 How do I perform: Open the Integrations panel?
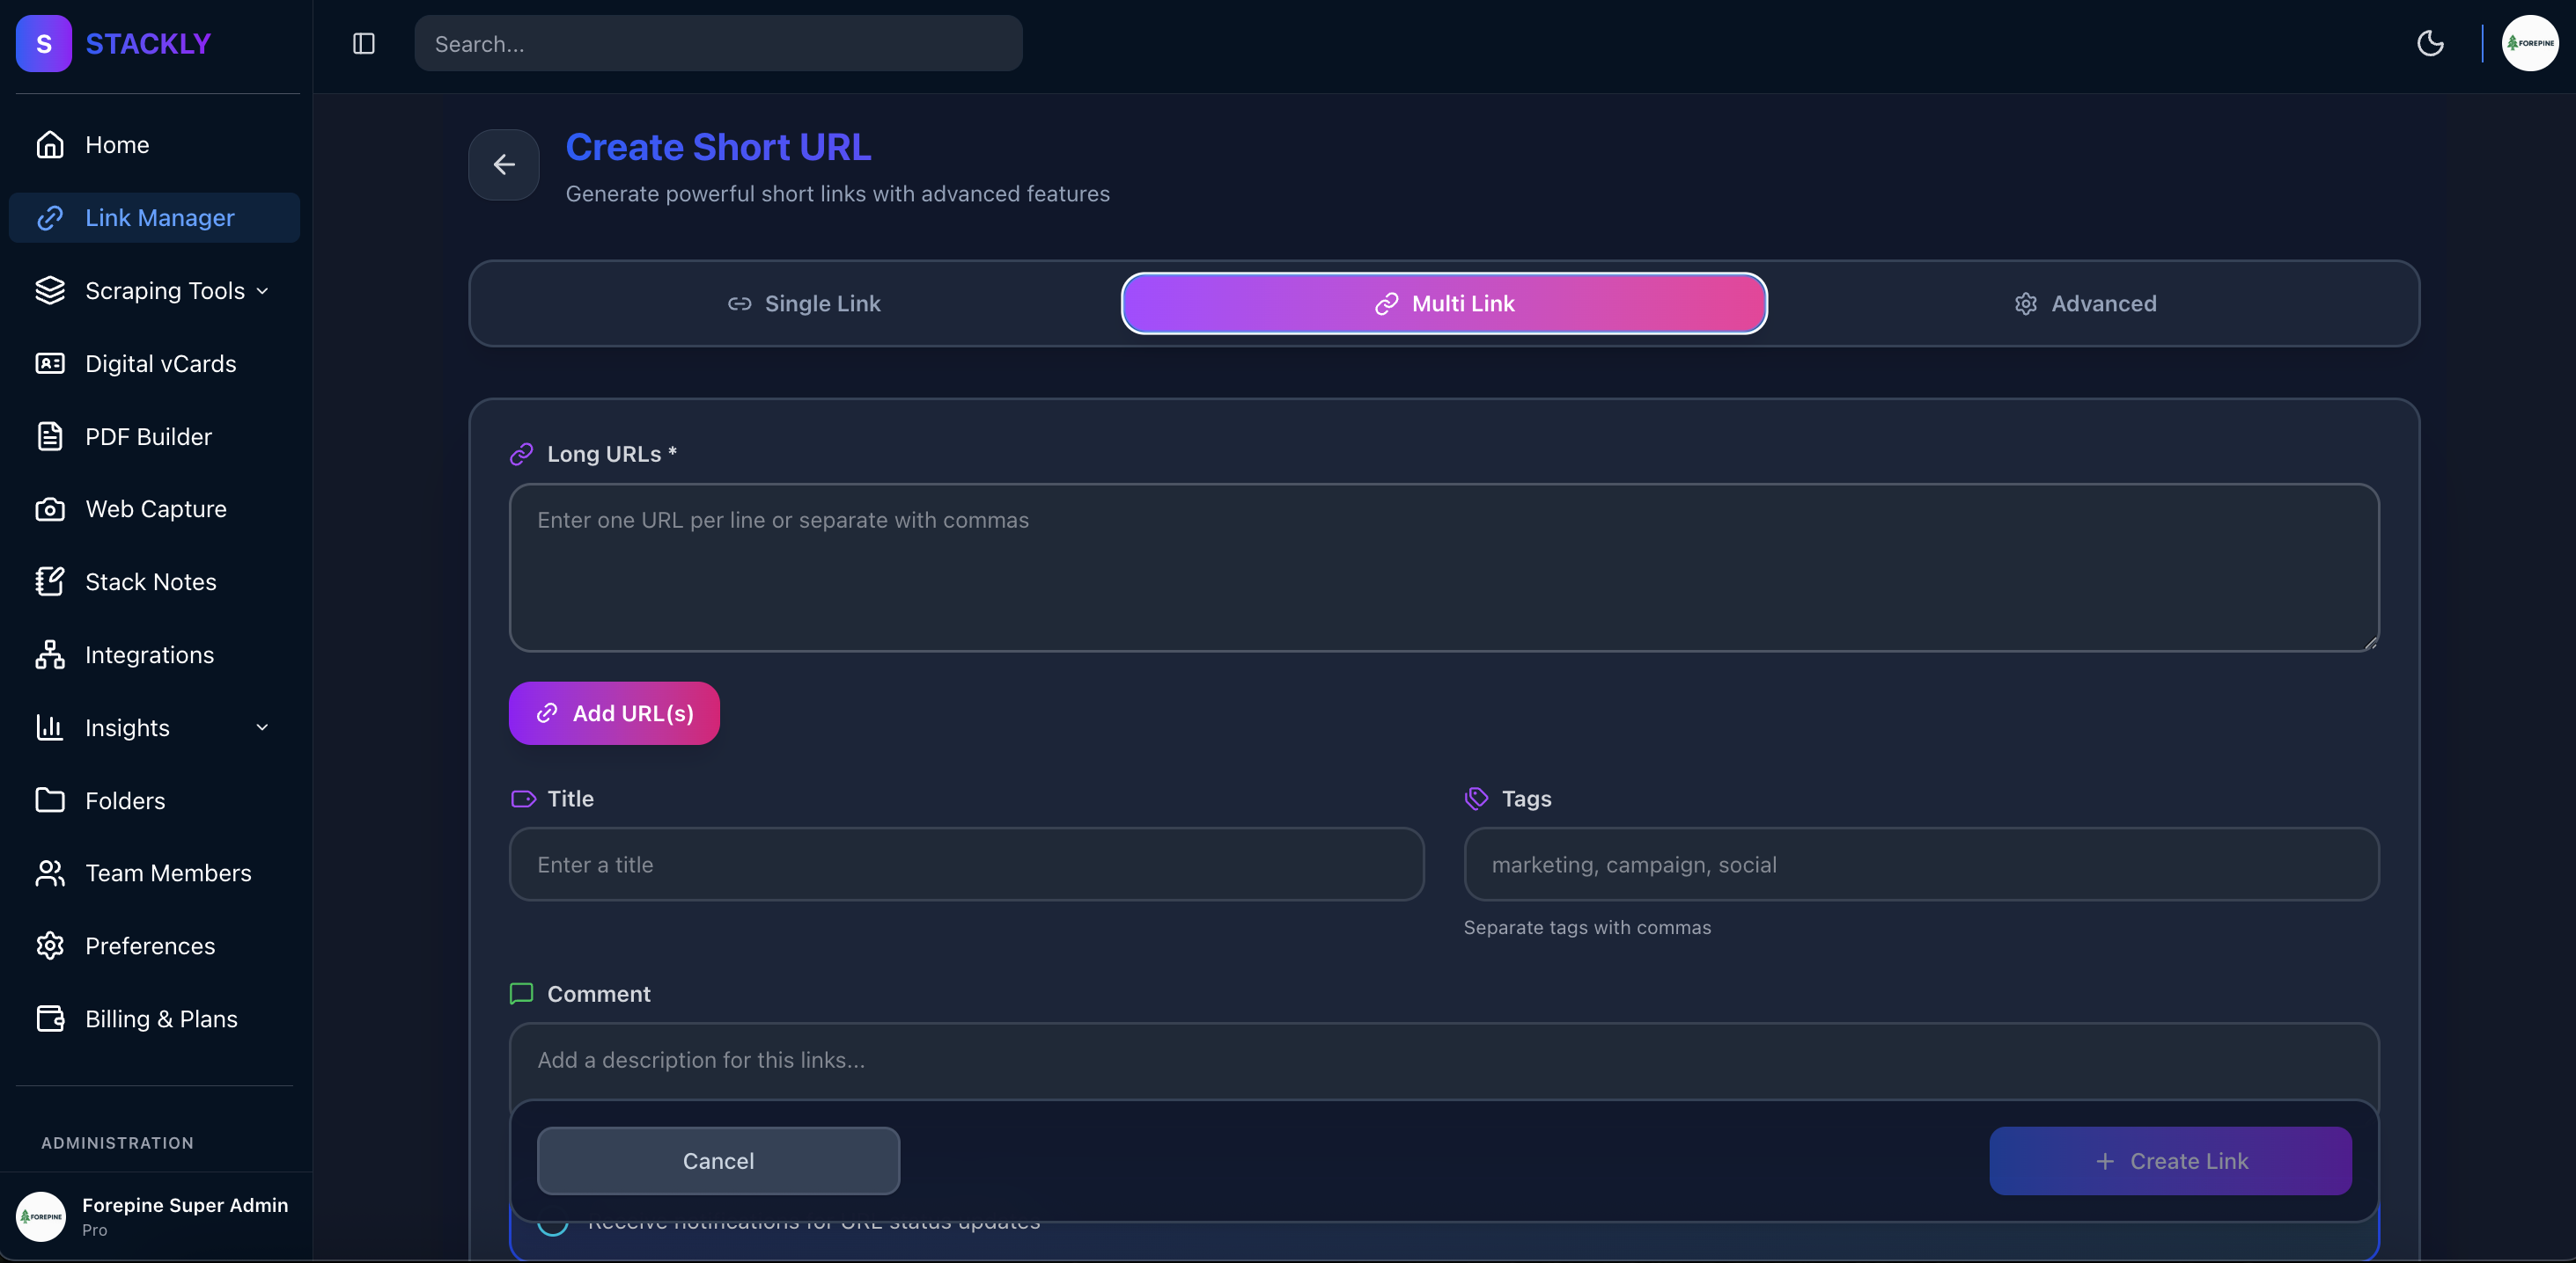(x=147, y=654)
